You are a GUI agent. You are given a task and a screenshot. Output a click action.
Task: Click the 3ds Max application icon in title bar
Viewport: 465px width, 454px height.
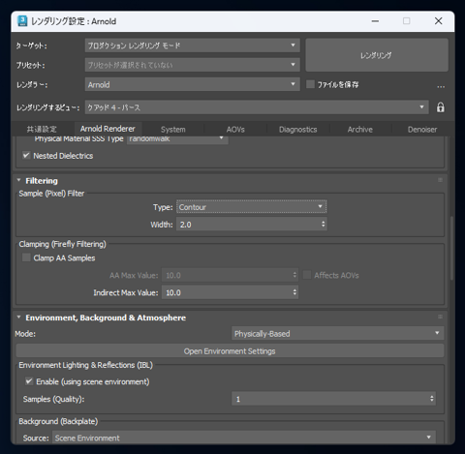22,21
